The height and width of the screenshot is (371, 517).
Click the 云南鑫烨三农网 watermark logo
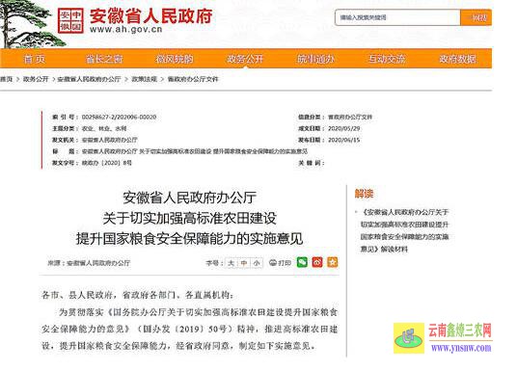tap(443, 338)
